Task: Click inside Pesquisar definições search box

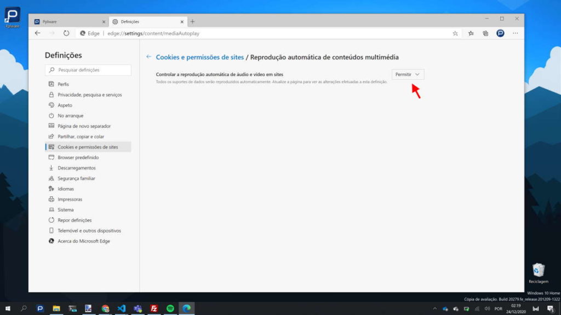Action: click(x=88, y=70)
